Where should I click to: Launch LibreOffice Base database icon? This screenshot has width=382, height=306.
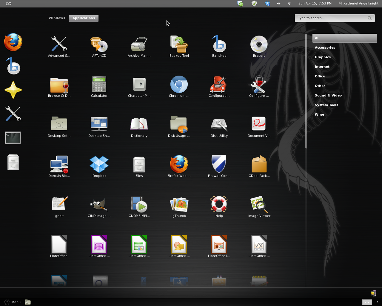click(x=99, y=244)
